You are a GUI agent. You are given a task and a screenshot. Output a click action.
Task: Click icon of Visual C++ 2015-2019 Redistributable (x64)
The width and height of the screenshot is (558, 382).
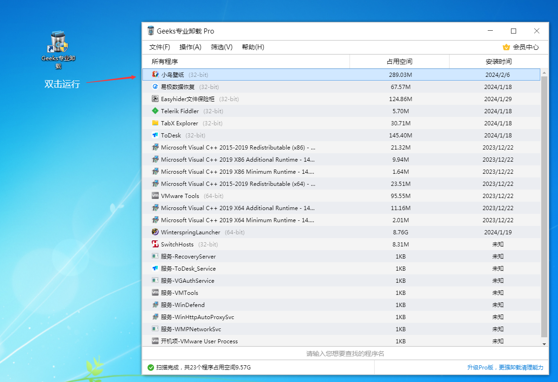(155, 184)
